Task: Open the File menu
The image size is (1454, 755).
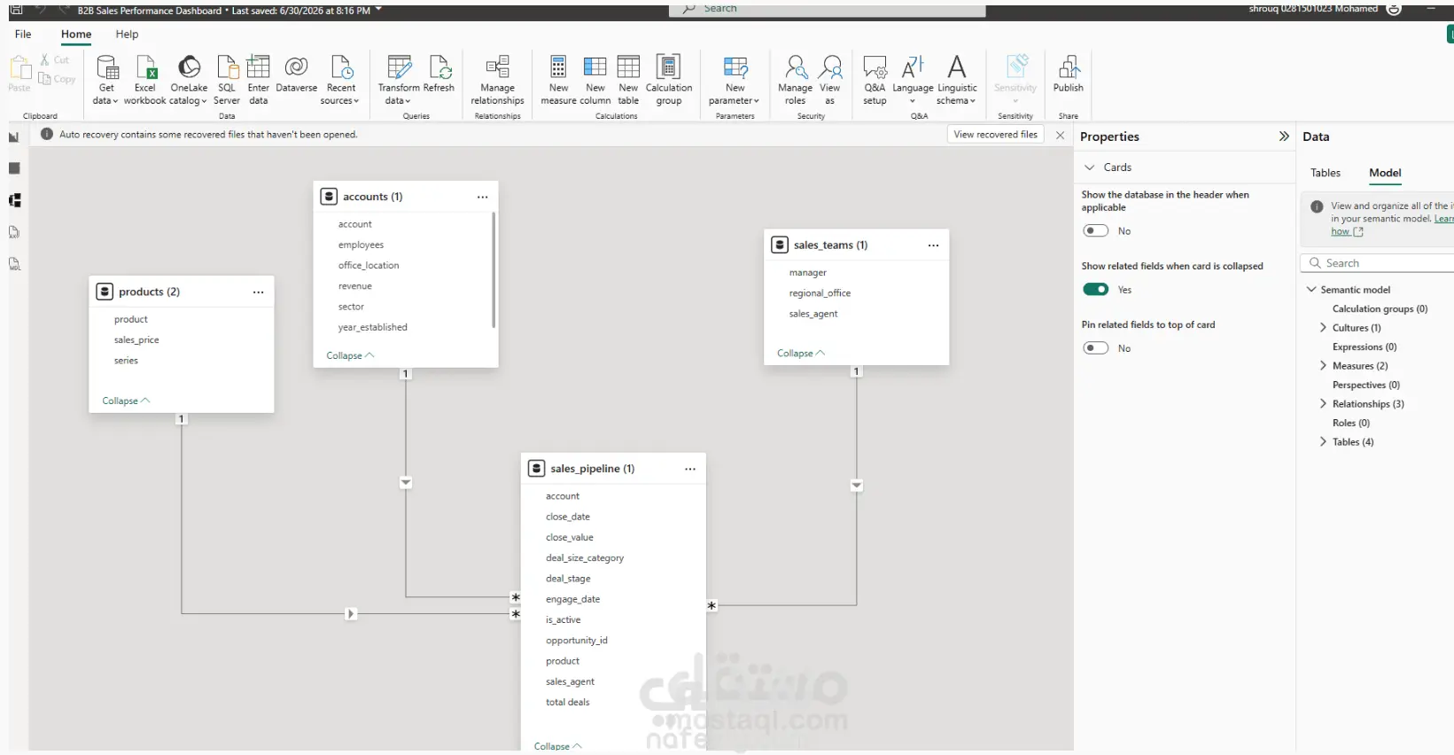Action: pos(23,34)
